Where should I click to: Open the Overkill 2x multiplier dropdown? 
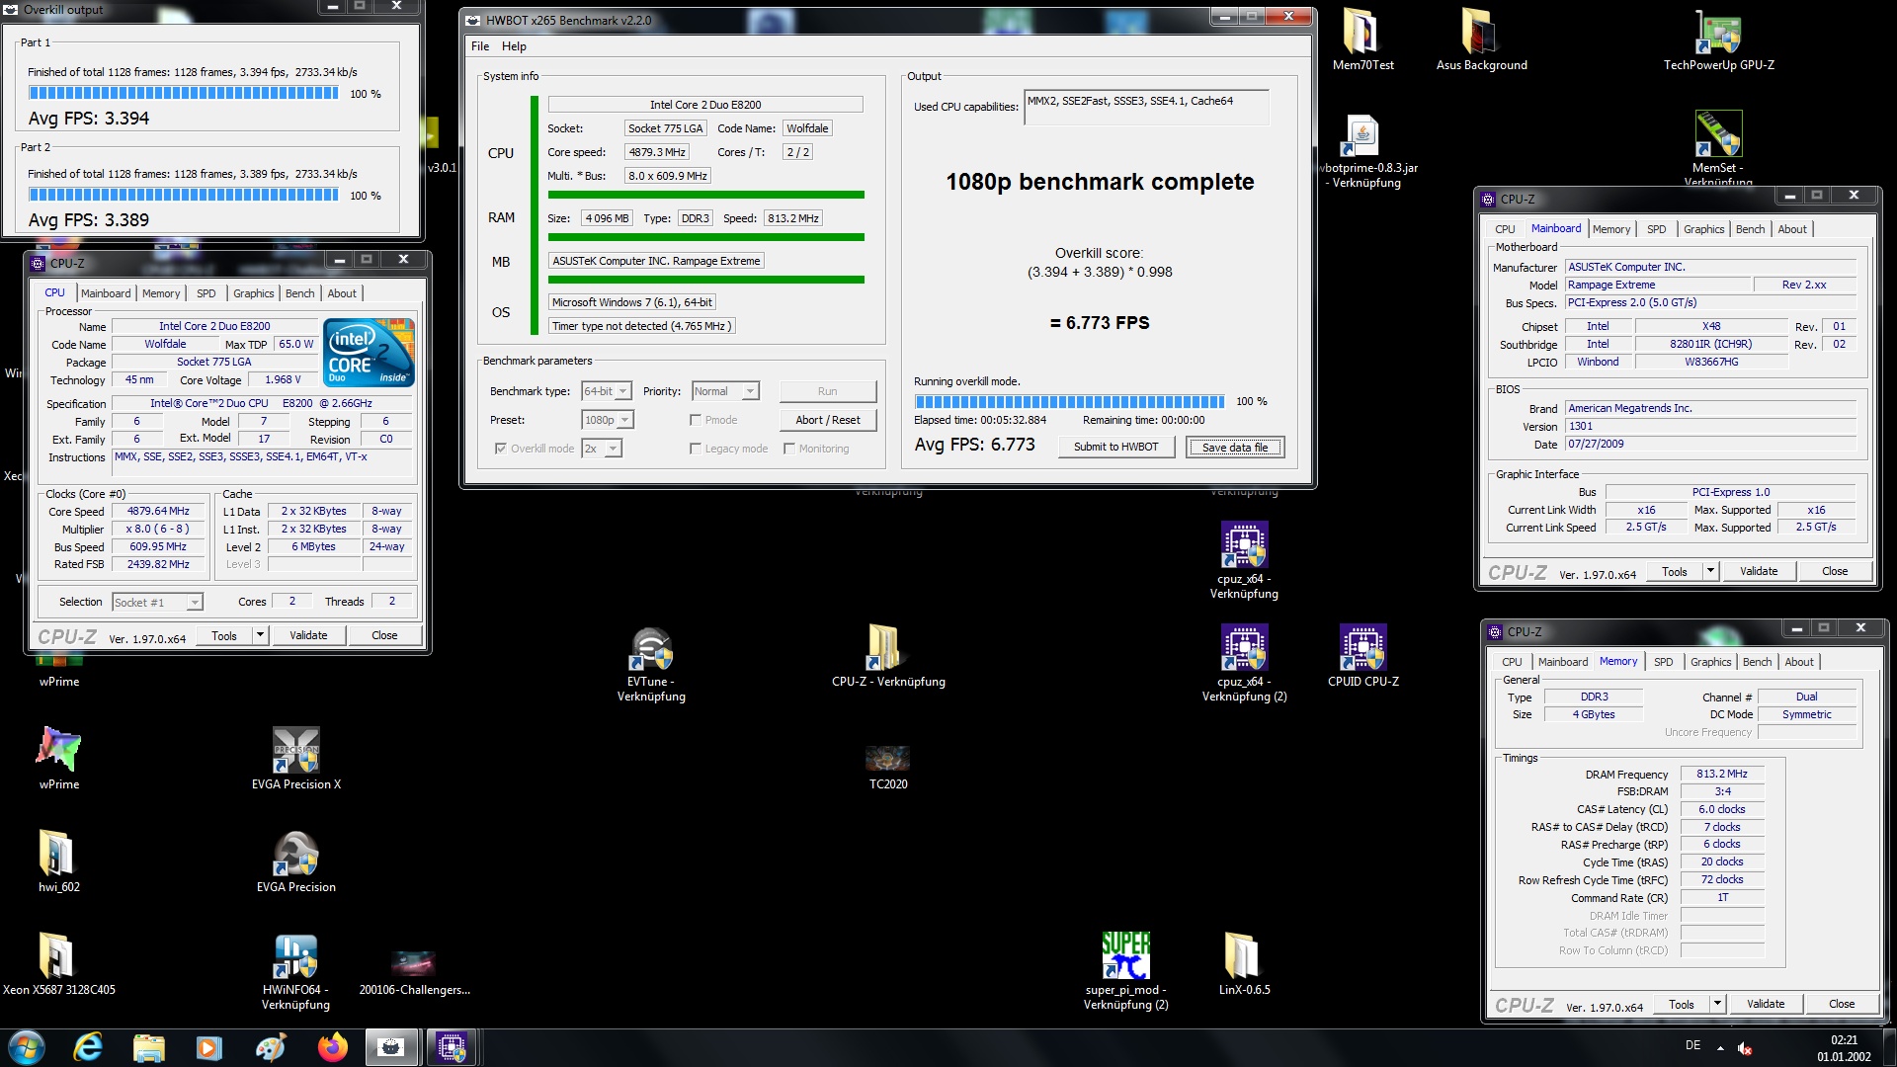[601, 449]
